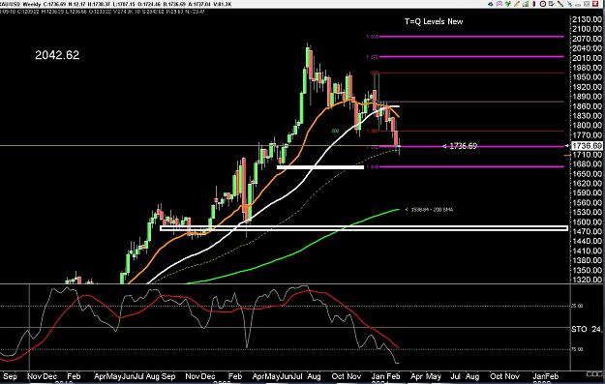Open the checklist properties icon

(552, 4)
